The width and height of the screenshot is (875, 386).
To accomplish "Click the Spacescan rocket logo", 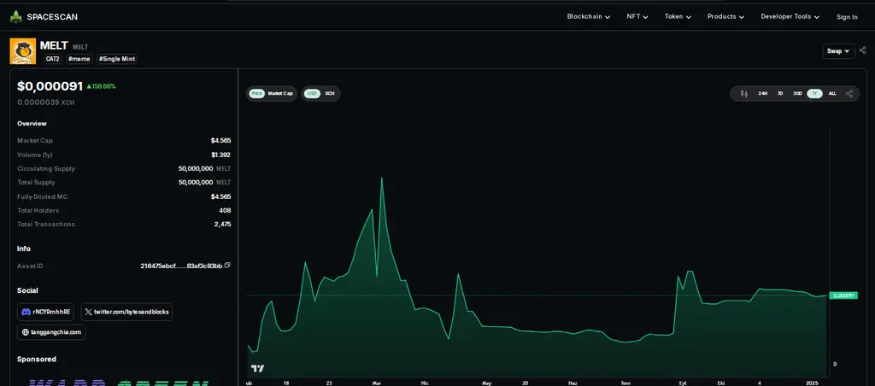I will click(x=15, y=17).
